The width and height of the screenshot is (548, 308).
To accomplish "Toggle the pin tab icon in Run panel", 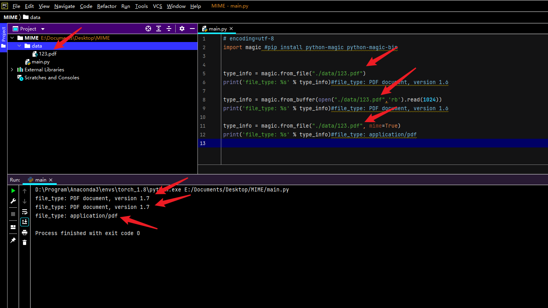I will [13, 240].
